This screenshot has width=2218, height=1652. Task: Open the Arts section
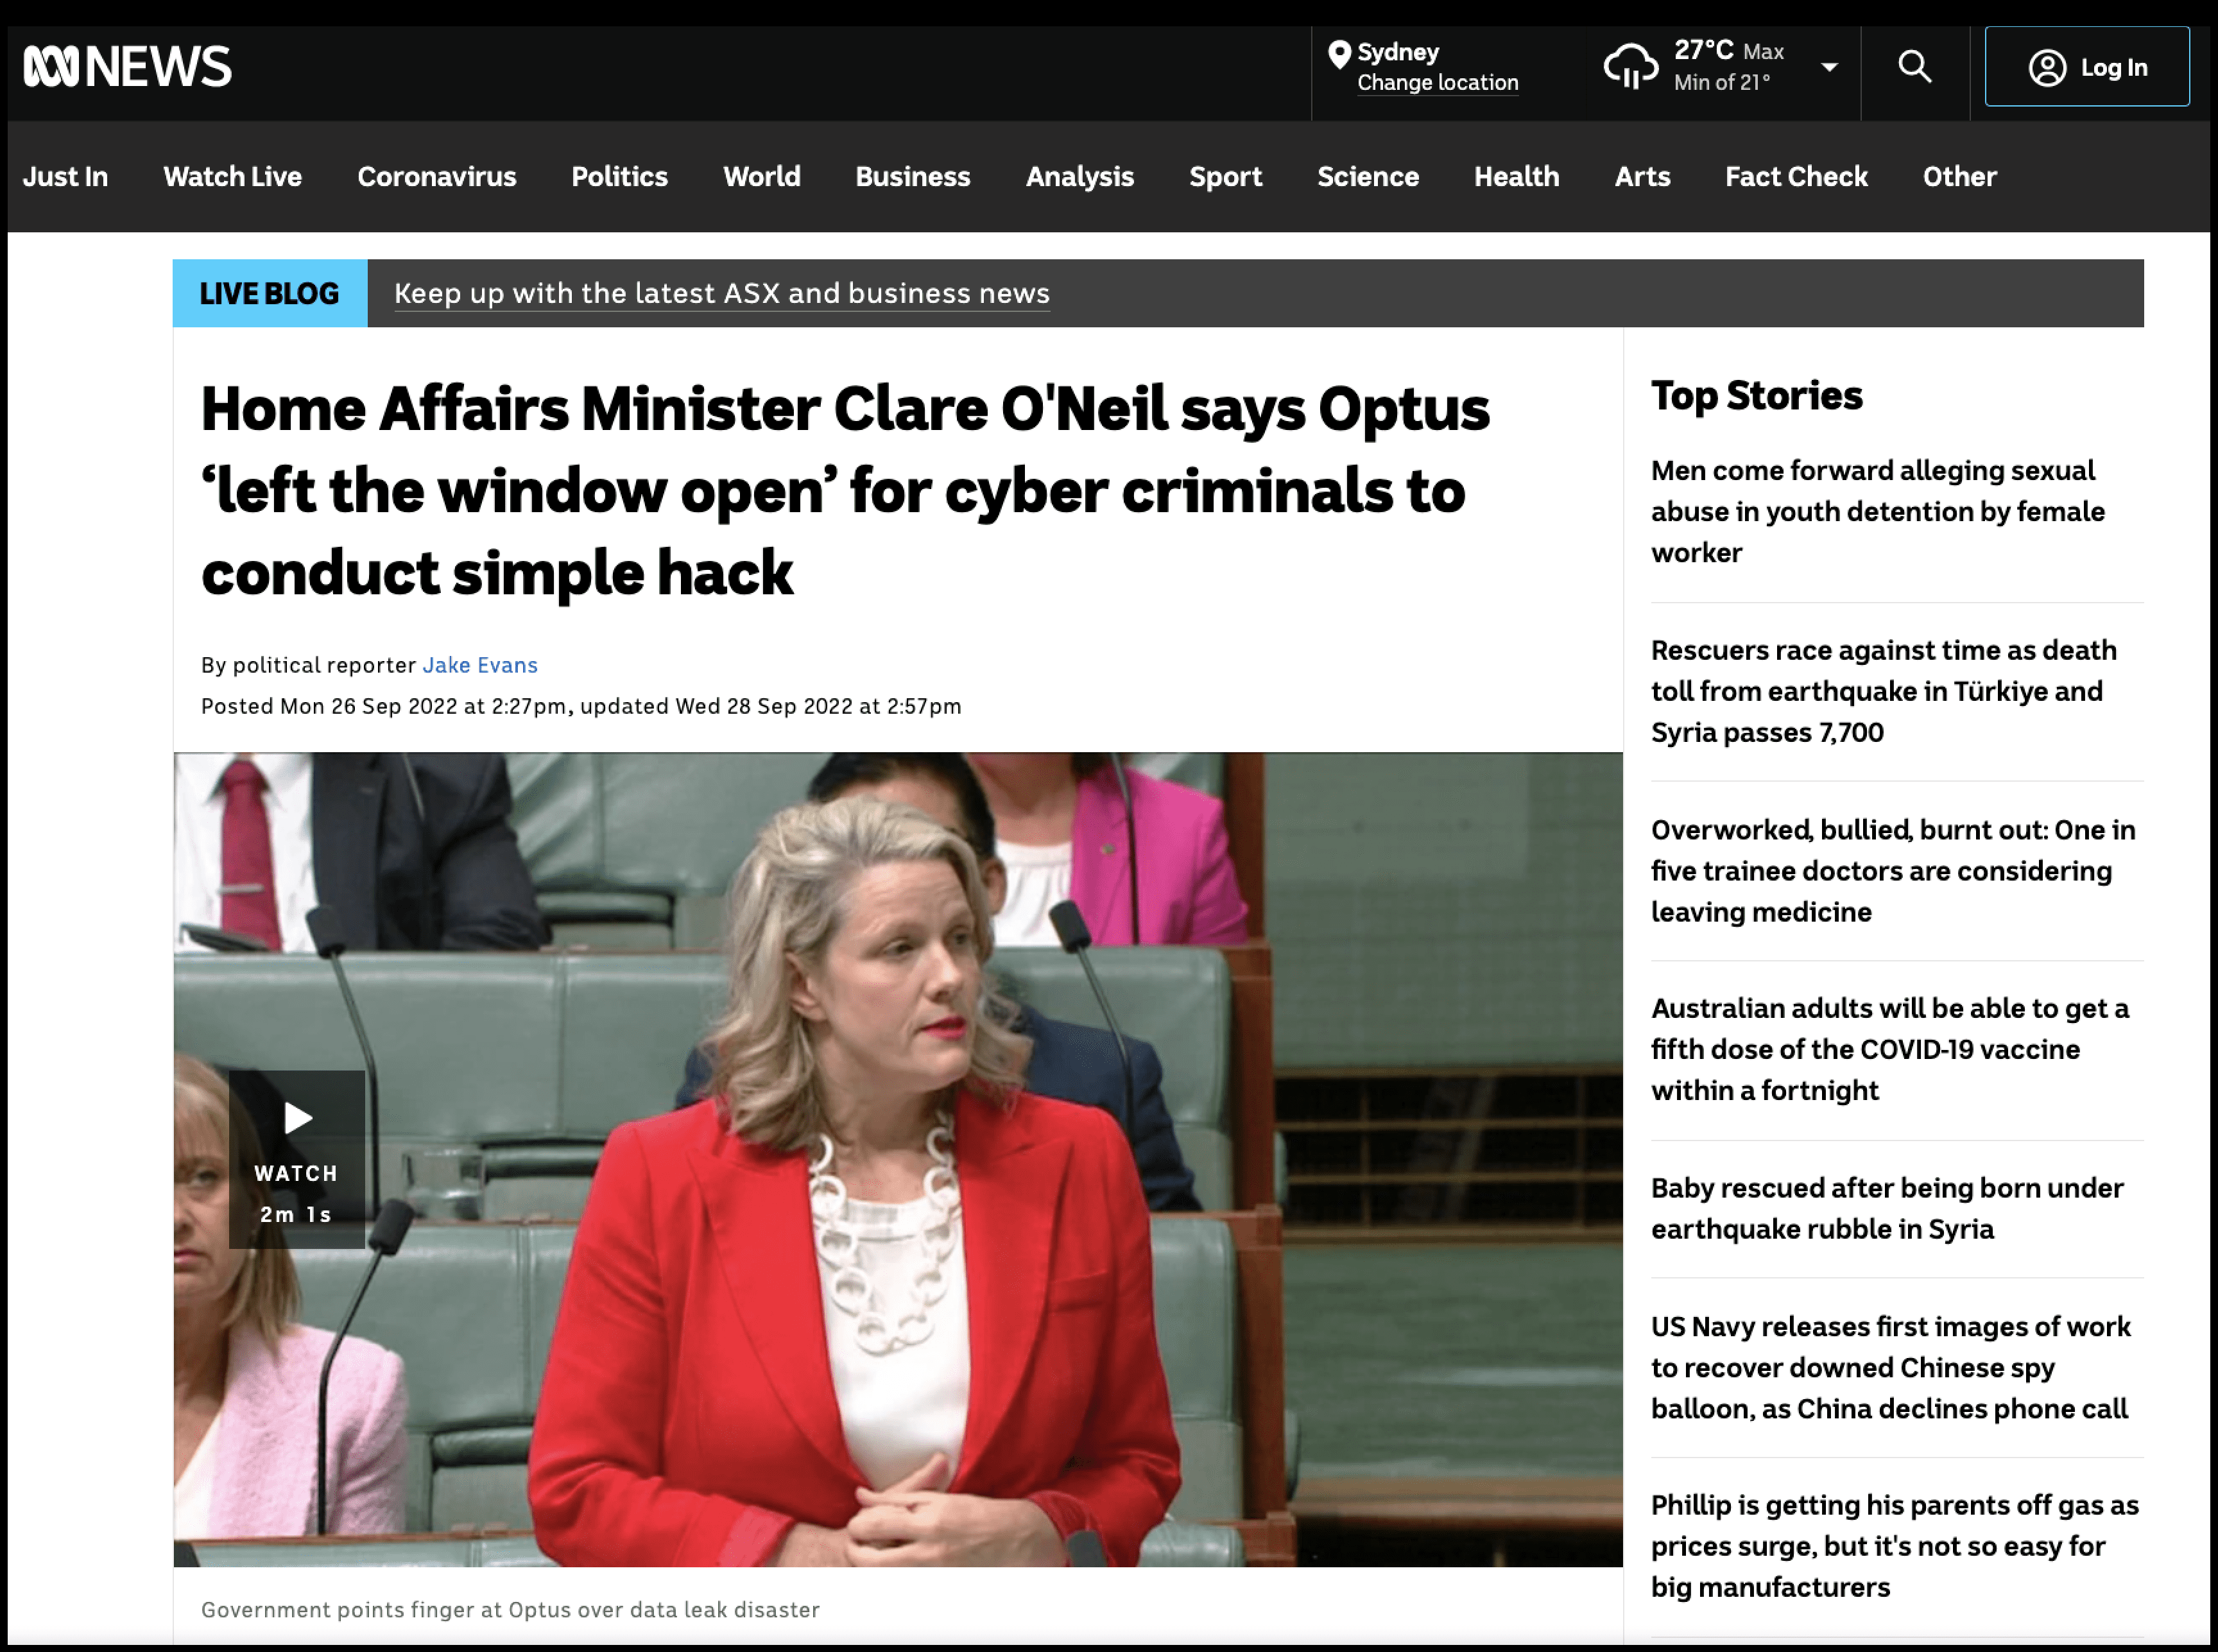[1642, 177]
